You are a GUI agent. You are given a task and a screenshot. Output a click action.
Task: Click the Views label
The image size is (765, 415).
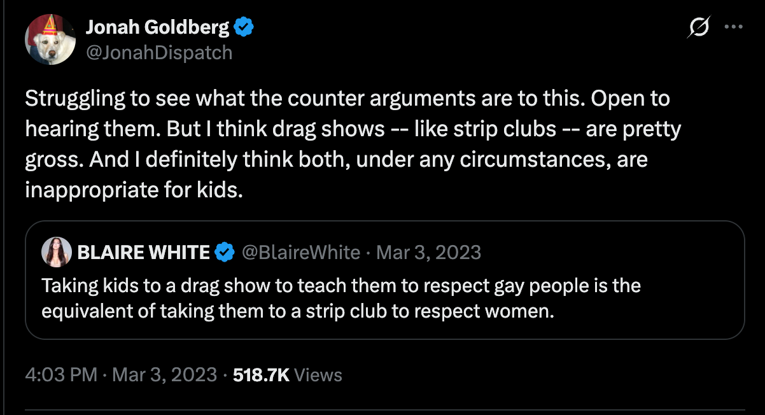pos(319,375)
